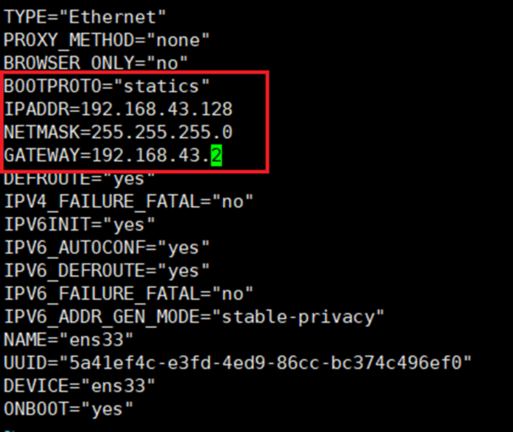This screenshot has height=432, width=513.
Task: Click the green cursor on the GATEWAY line
Action: tap(216, 156)
